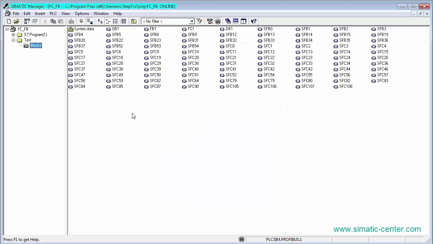Collapse the FC_FB project node
The width and height of the screenshot is (433, 244).
[7, 29]
